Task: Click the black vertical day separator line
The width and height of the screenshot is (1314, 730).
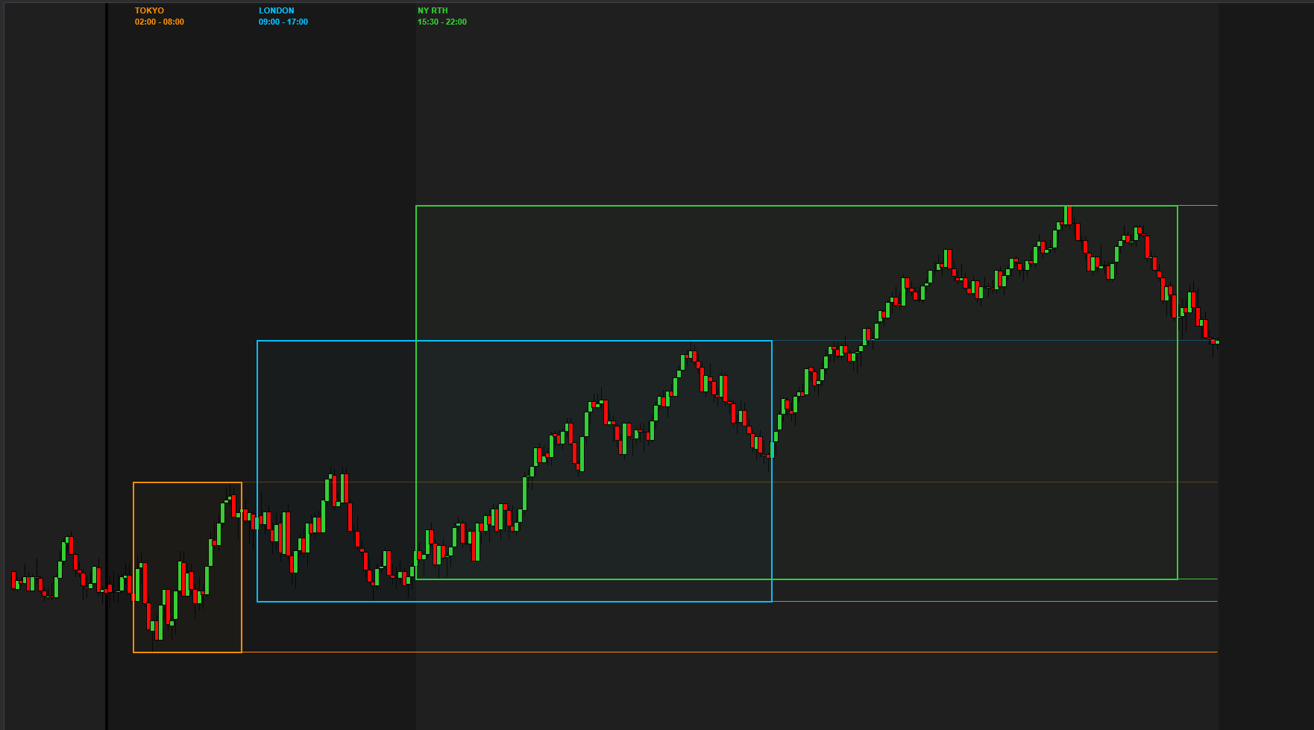Action: [107, 365]
